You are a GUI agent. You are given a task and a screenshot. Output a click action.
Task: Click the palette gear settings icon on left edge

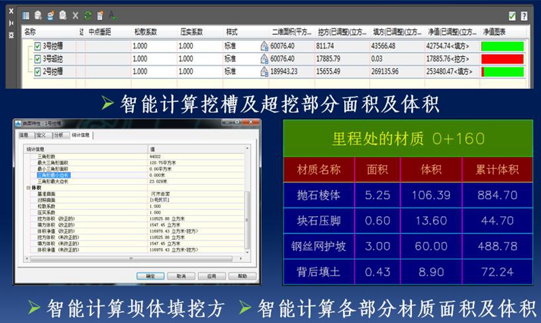click(11, 34)
